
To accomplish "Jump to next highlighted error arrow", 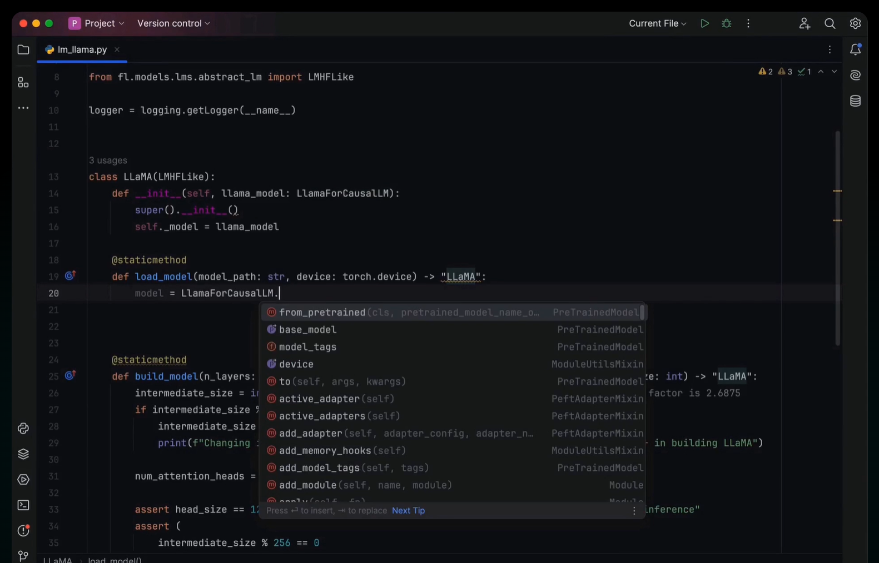I will click(835, 72).
